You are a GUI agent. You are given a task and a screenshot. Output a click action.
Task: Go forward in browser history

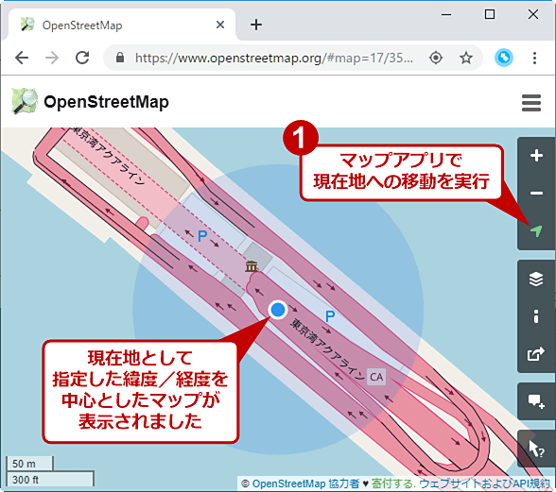pyautogui.click(x=52, y=58)
